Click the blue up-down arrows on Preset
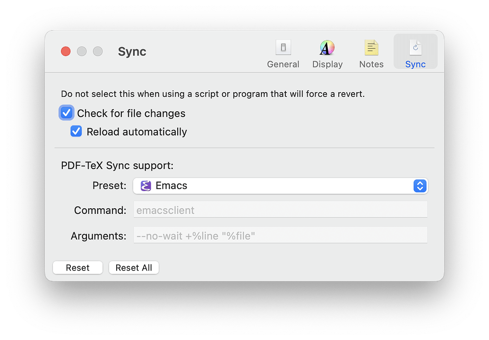This screenshot has width=489, height=340. click(420, 186)
